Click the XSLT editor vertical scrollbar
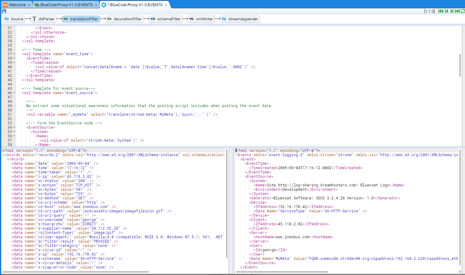Image resolution: width=465 pixels, height=275 pixels. pos(460,65)
